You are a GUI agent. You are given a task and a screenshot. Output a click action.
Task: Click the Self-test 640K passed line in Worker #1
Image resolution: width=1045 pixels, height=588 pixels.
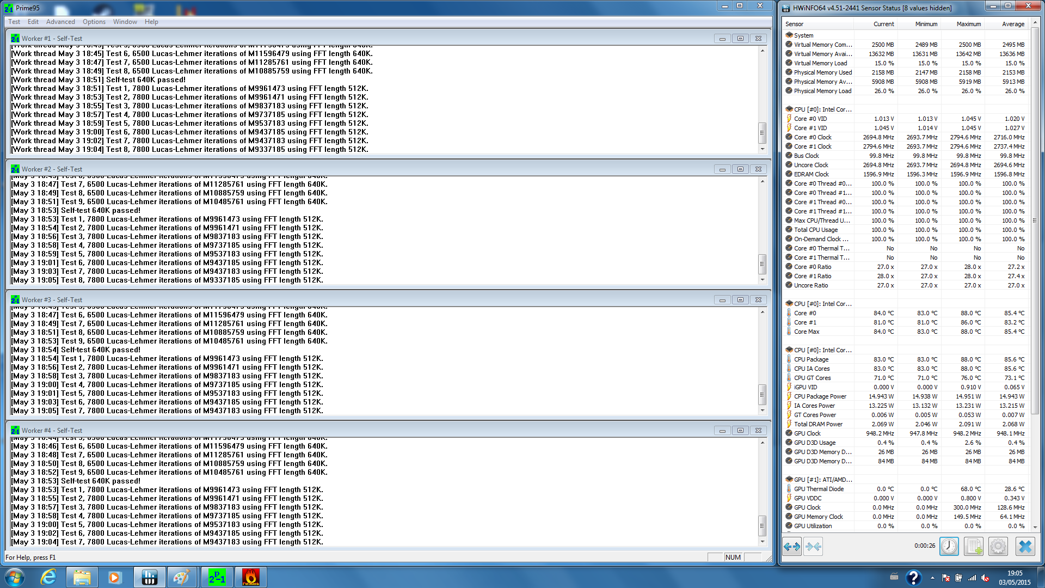click(x=99, y=80)
